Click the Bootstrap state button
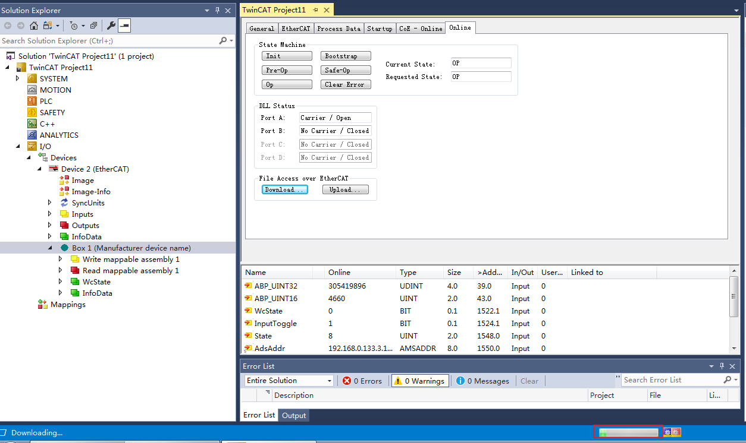This screenshot has width=746, height=443. tap(346, 56)
